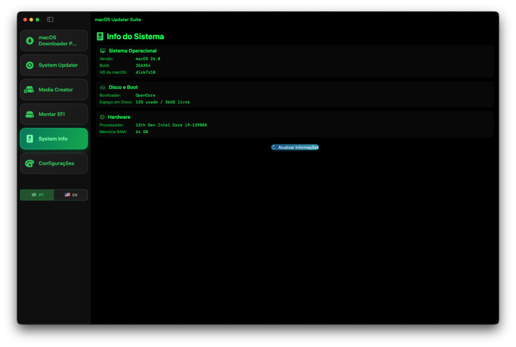Click the Montar EFI disk icon
Image resolution: width=516 pixels, height=347 pixels.
pos(29,114)
